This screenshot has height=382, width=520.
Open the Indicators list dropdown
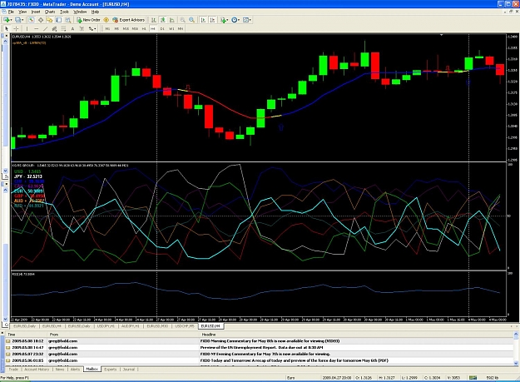[x=225, y=20]
